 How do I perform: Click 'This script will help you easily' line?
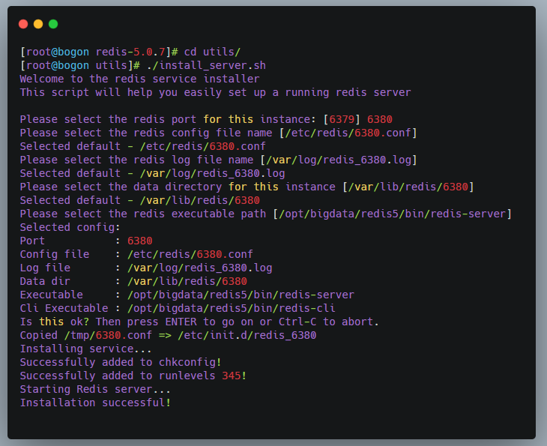coord(215,92)
